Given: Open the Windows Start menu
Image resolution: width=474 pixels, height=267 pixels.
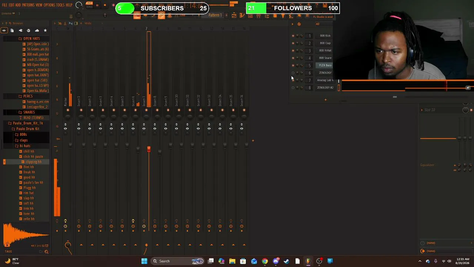Looking at the screenshot, I should [x=144, y=261].
